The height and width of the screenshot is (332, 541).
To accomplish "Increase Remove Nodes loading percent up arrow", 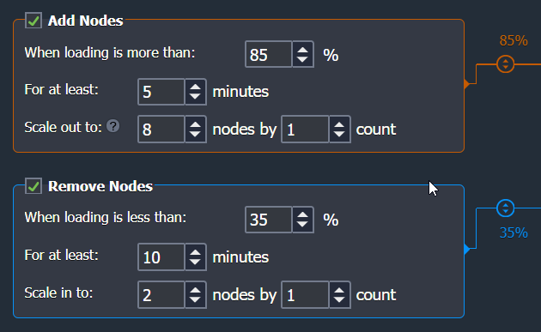I will pyautogui.click(x=302, y=215).
